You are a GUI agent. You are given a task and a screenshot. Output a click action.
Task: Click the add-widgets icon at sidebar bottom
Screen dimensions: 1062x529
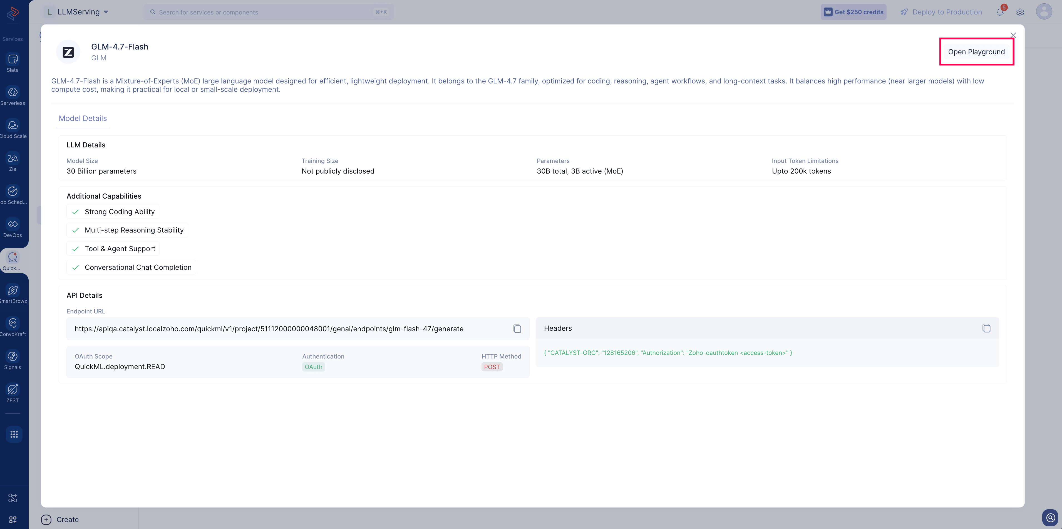point(13,520)
